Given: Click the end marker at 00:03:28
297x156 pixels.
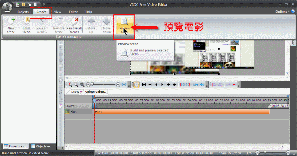Looking at the screenshot, I should (x=270, y=106).
